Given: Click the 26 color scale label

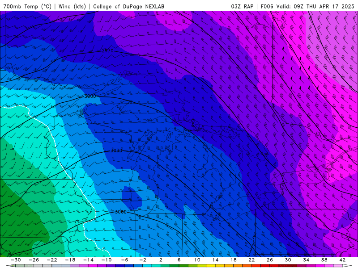Looking at the screenshot, I should [270, 260].
